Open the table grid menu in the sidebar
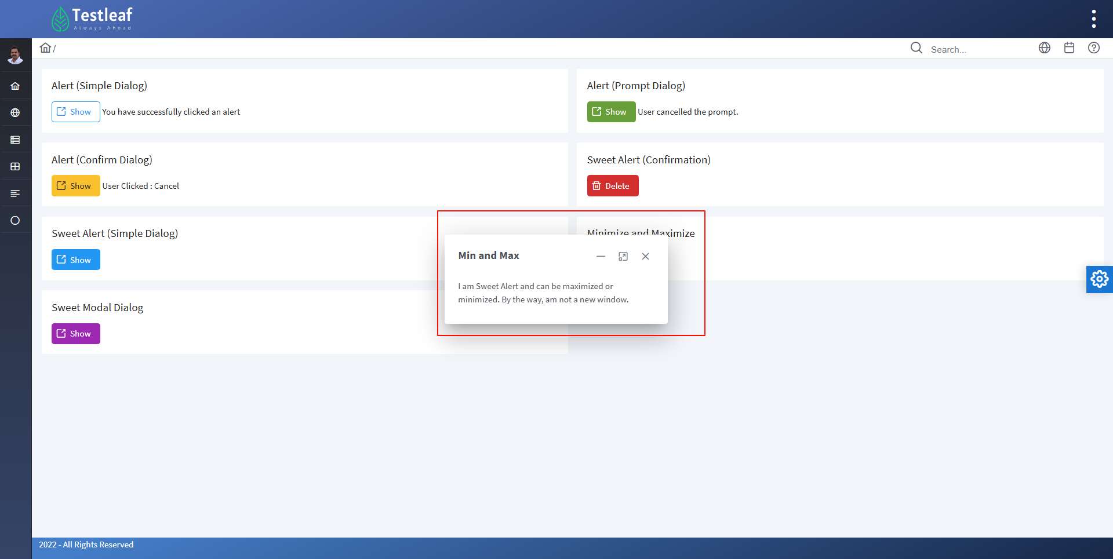 (x=16, y=167)
